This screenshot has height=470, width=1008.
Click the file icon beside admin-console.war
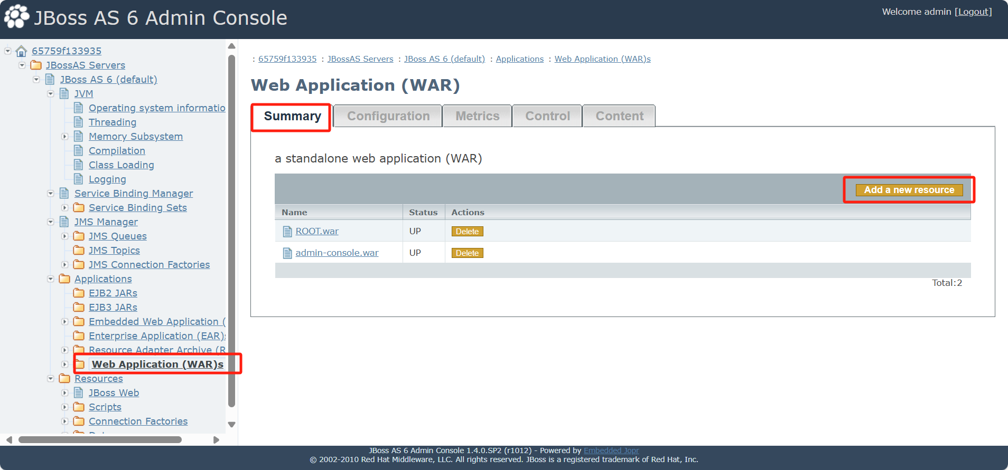287,253
